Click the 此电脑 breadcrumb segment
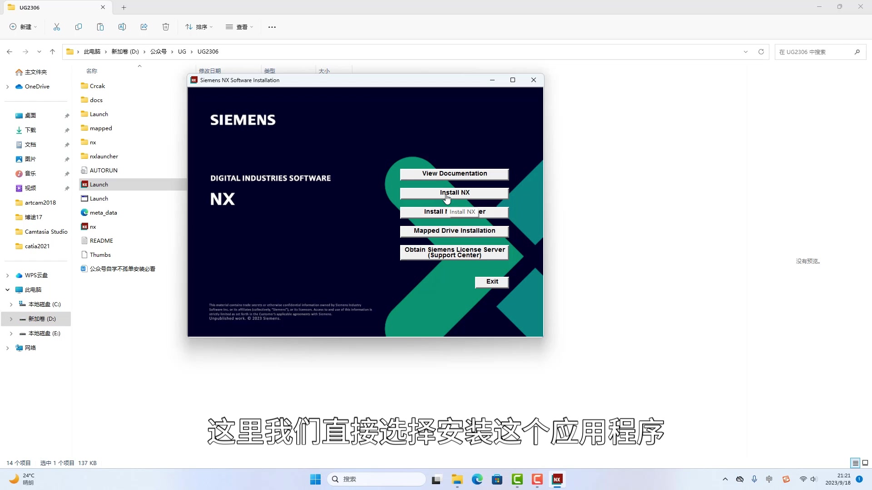 point(92,52)
